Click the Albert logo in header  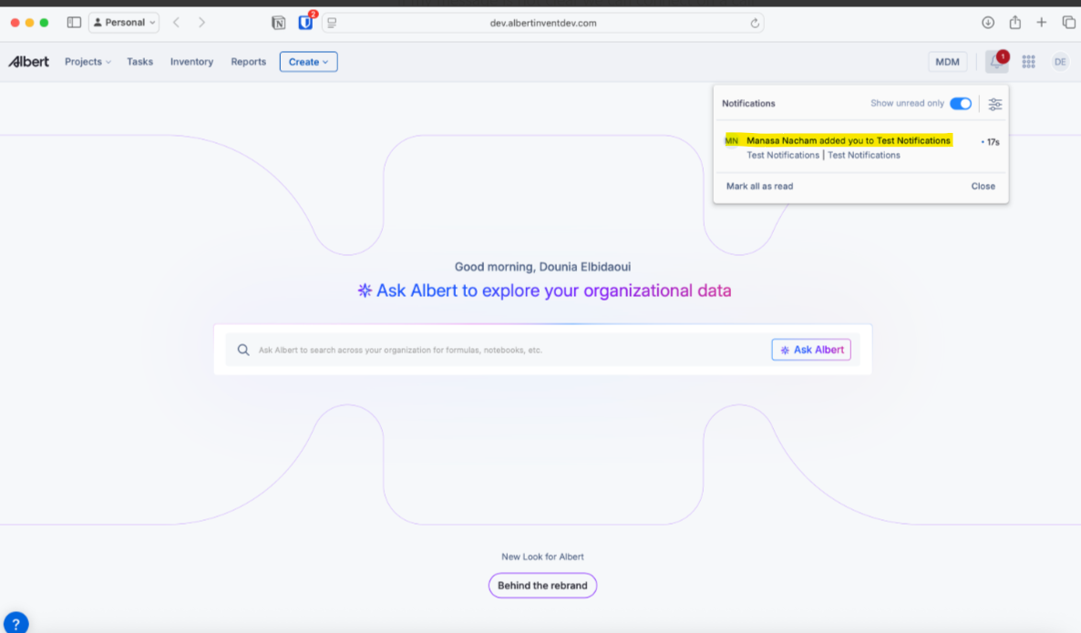[x=29, y=62]
